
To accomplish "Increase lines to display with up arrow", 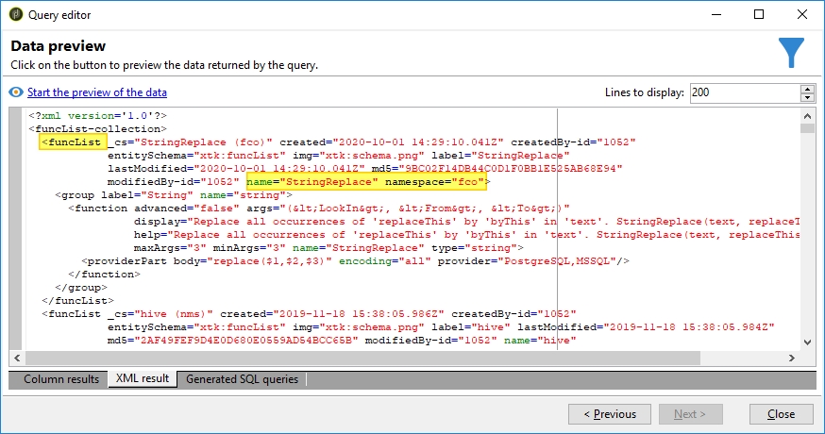I will pos(807,89).
